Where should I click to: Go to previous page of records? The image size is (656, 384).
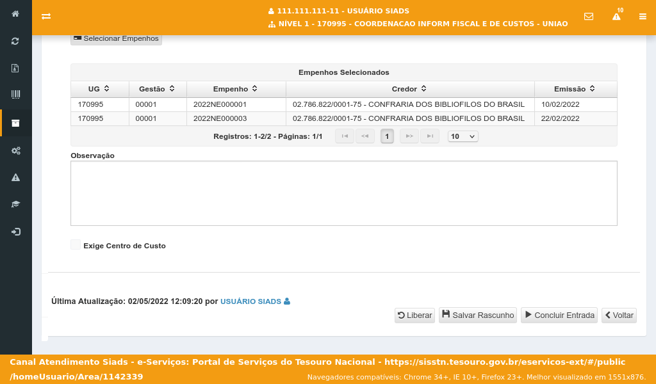tap(365, 136)
